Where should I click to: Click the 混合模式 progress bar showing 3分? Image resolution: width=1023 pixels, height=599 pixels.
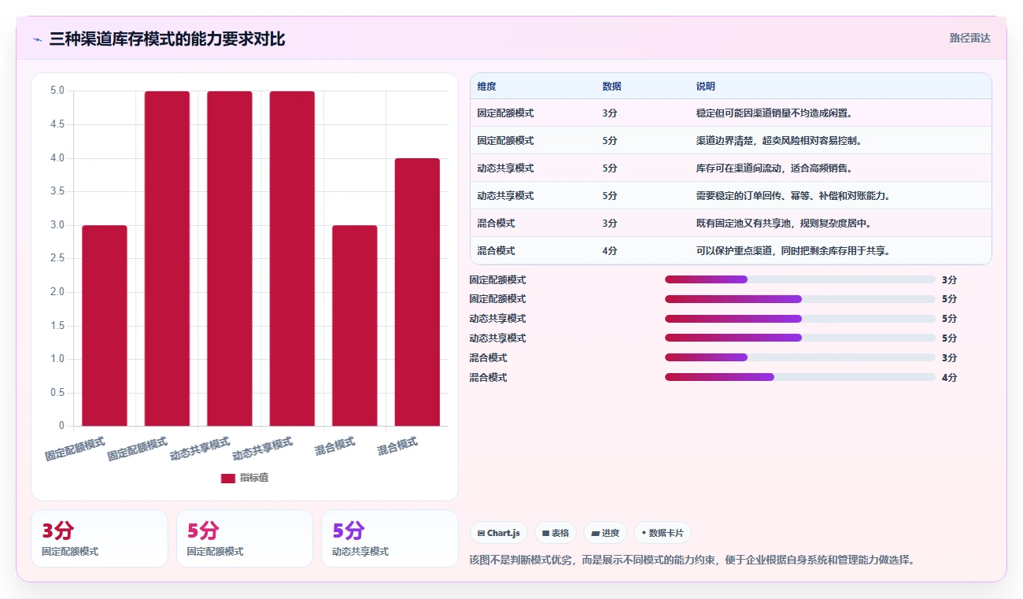(x=800, y=357)
